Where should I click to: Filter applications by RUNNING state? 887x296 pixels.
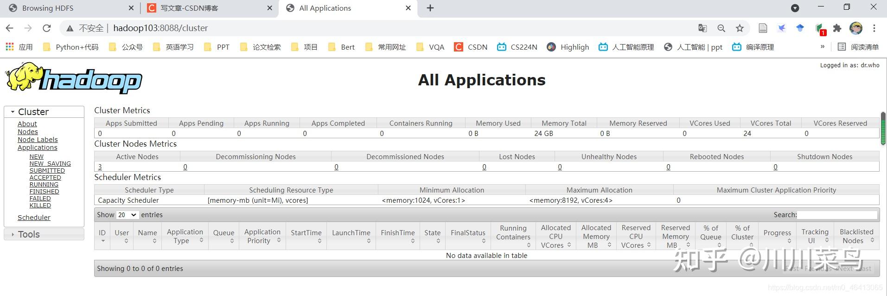click(x=44, y=184)
